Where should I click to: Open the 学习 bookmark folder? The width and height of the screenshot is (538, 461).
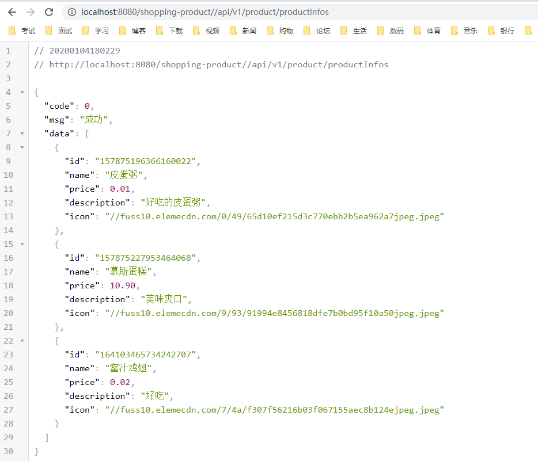tap(96, 31)
